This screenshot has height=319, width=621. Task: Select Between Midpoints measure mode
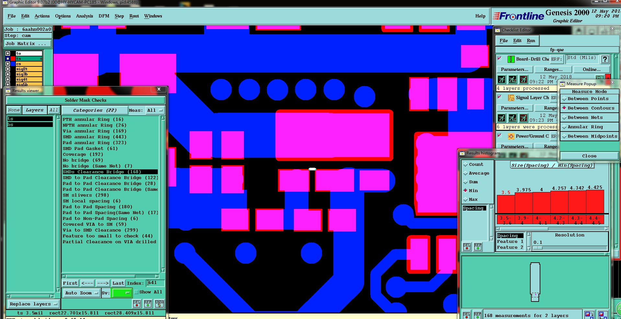pyautogui.click(x=589, y=136)
